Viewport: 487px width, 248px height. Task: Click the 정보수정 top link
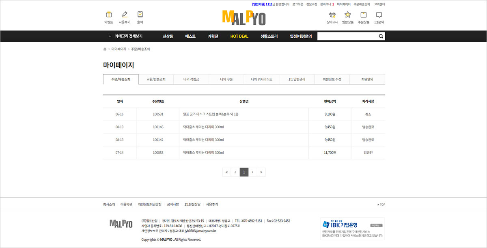(312, 4)
